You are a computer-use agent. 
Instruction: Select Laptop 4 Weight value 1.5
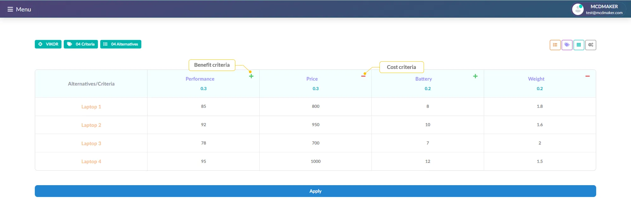(x=540, y=161)
